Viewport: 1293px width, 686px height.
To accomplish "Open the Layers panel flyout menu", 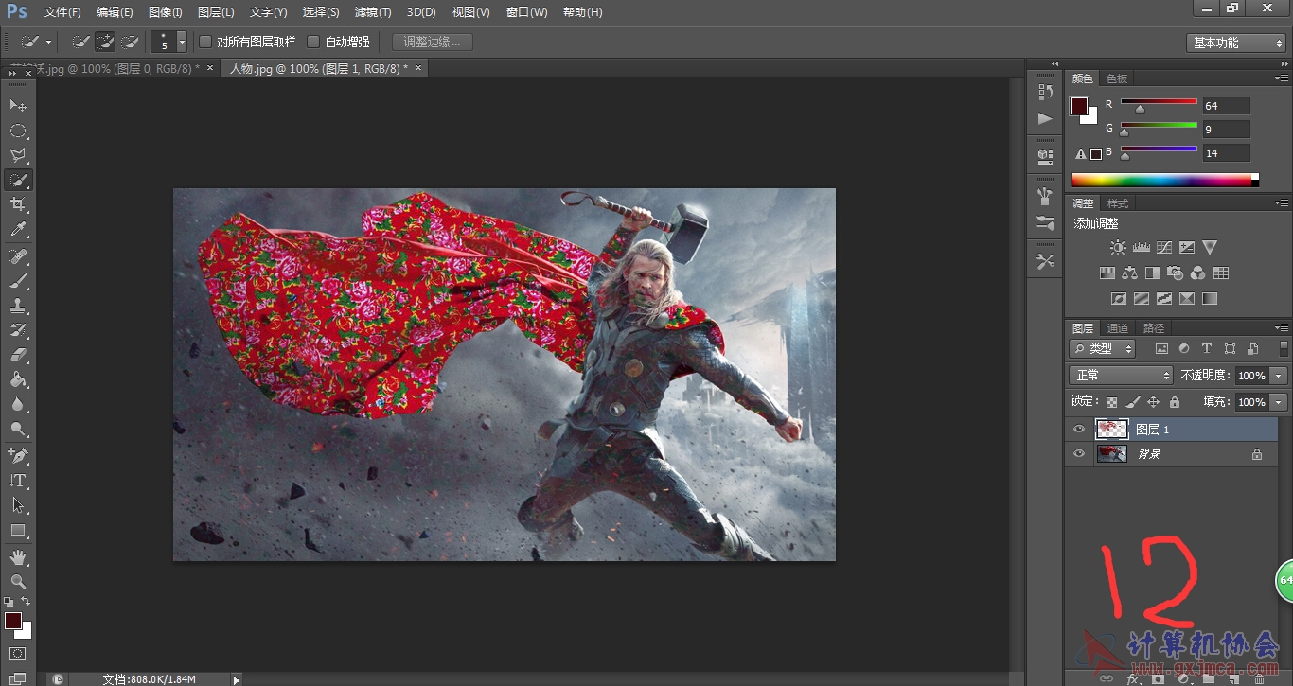I will [1282, 328].
